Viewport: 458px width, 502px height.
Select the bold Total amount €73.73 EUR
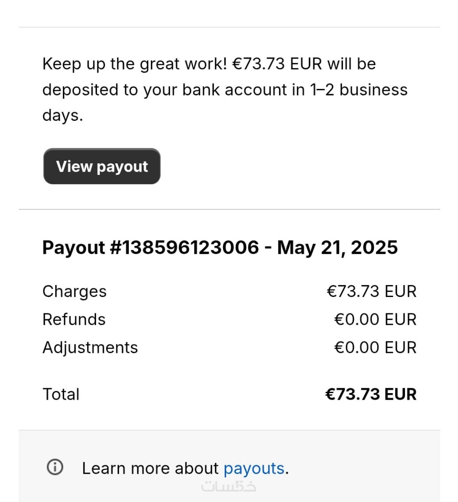click(x=371, y=394)
